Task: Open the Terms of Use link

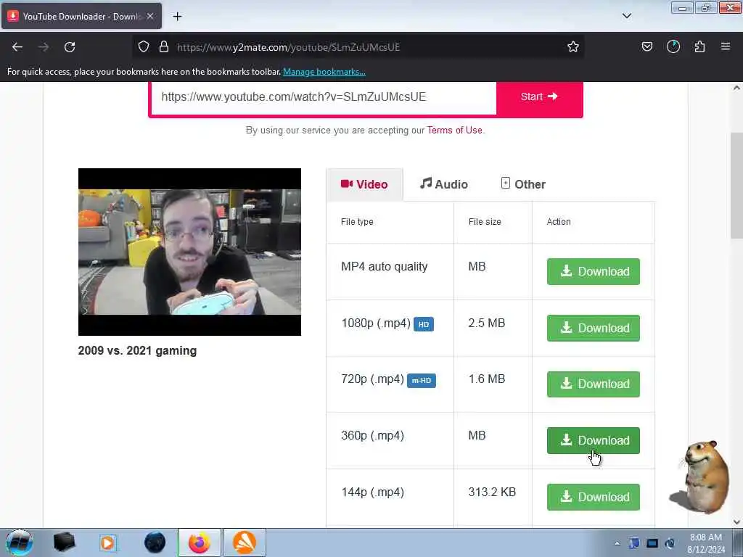Action: point(454,131)
